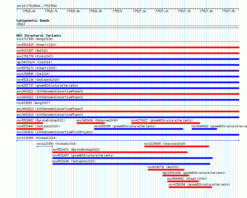Click nsv4531457 (gnomADStructuralVariants) label
The image size is (247, 198).
[83, 155]
